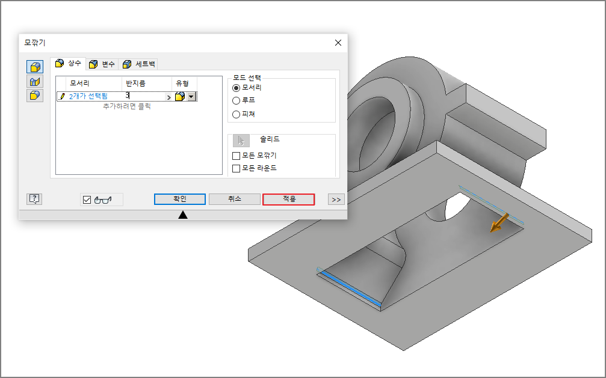Switch to the 변수 tab
Image resolution: width=606 pixels, height=378 pixels.
102,64
